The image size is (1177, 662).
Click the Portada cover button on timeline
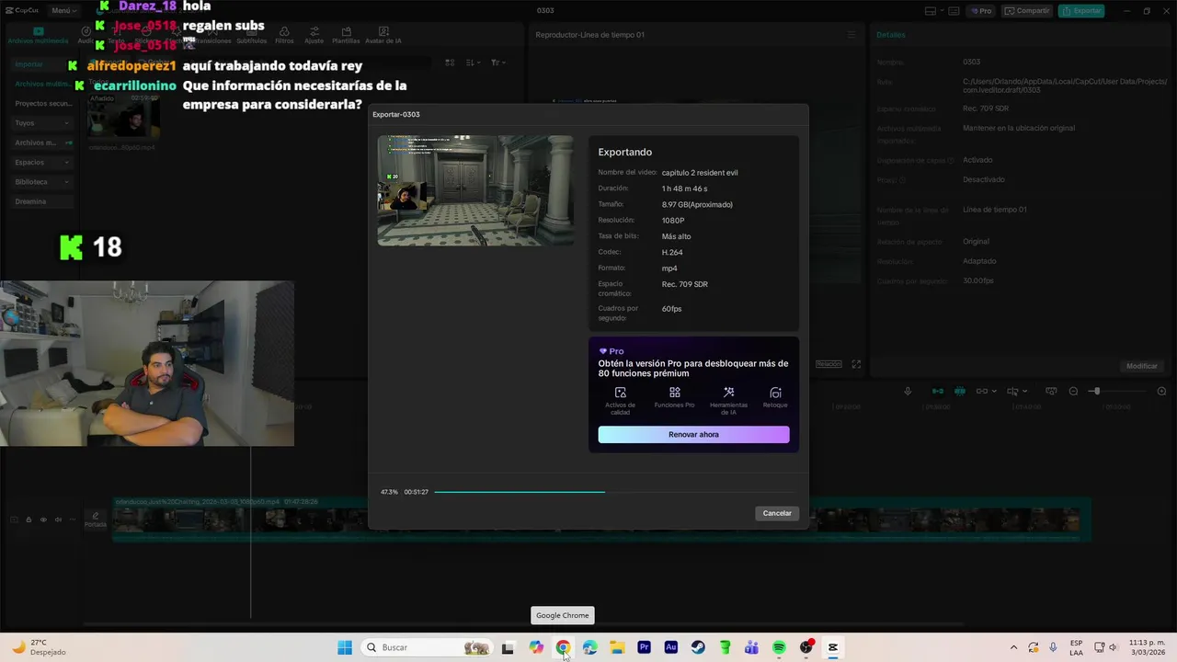pyautogui.click(x=95, y=519)
